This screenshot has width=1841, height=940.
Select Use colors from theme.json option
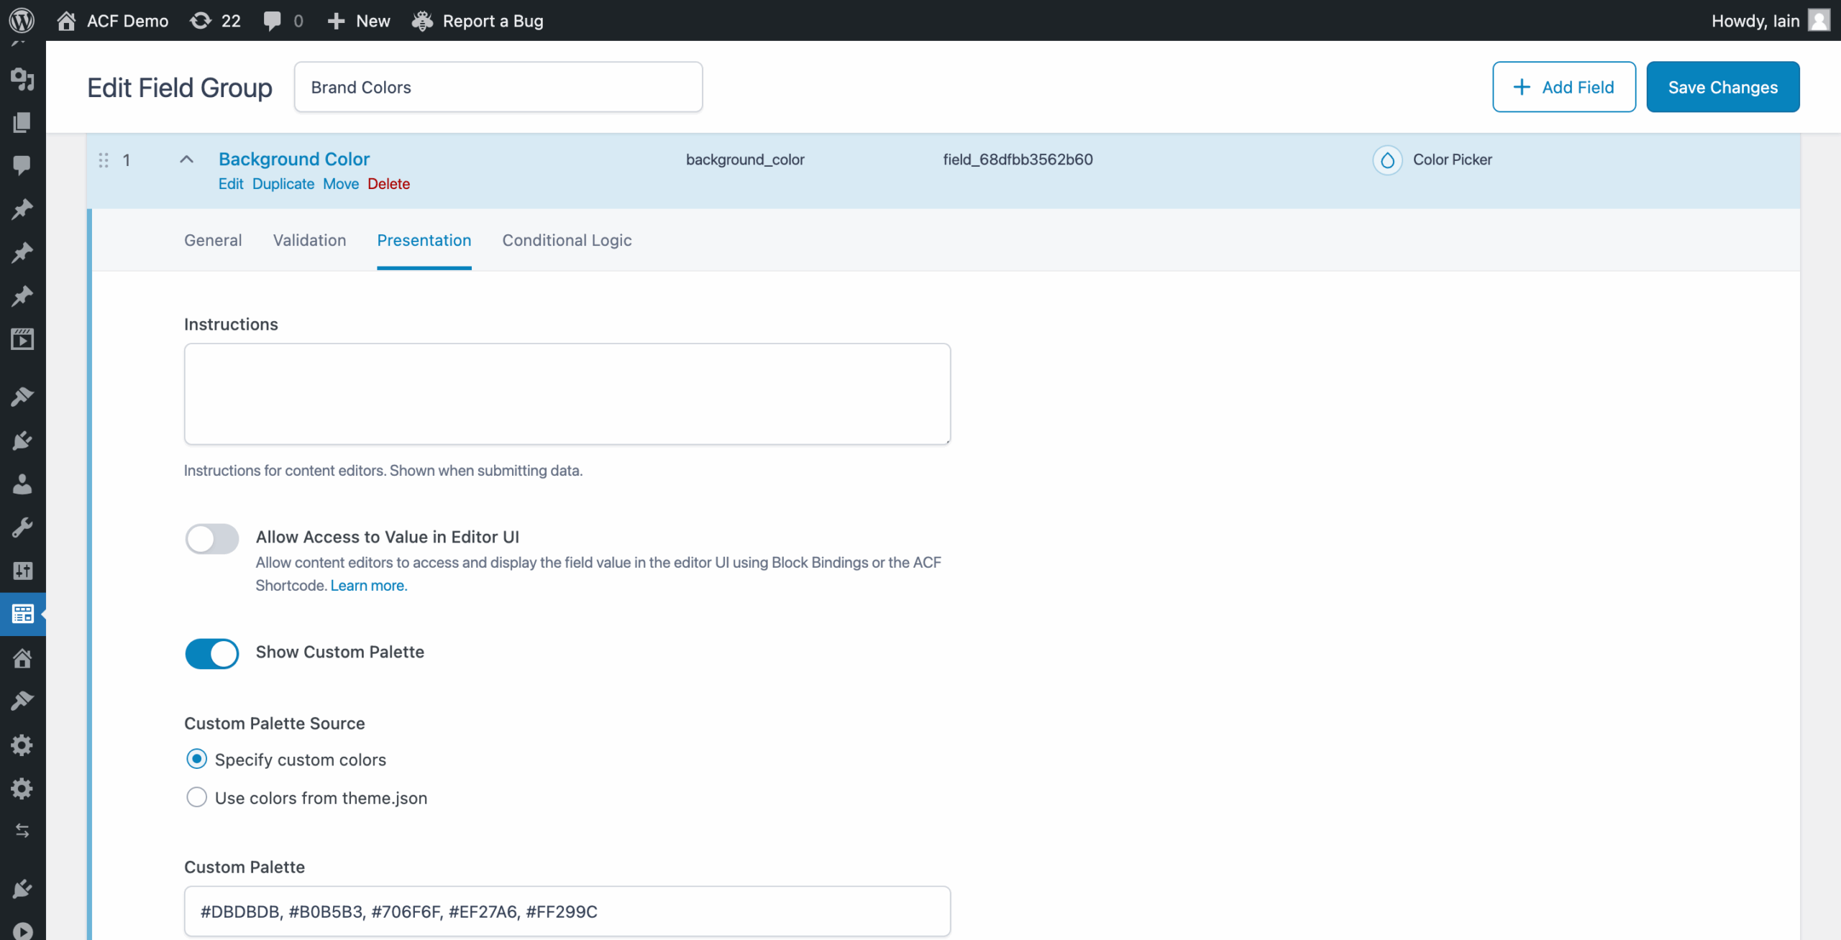pyautogui.click(x=196, y=797)
